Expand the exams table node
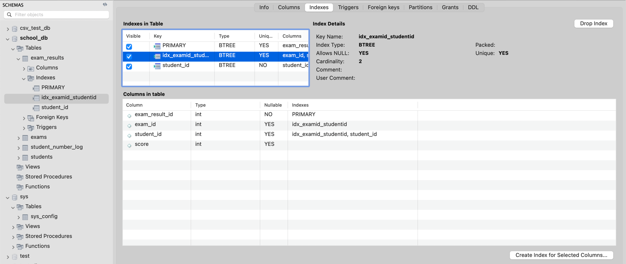This screenshot has width=626, height=264. coord(19,138)
